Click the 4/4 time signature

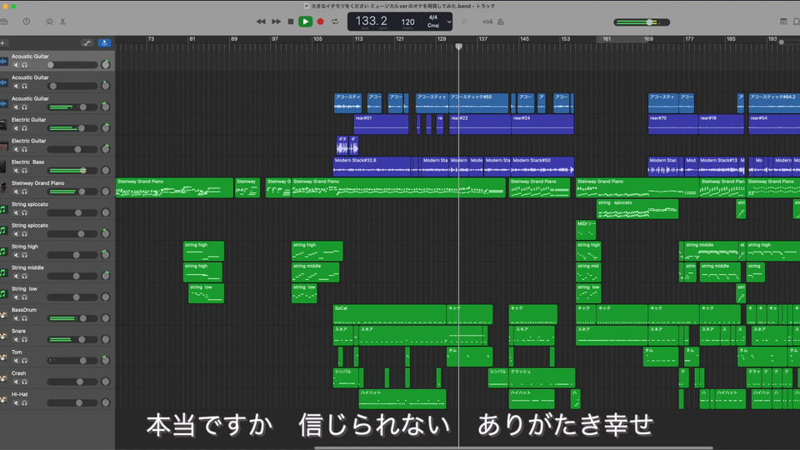[x=433, y=17]
